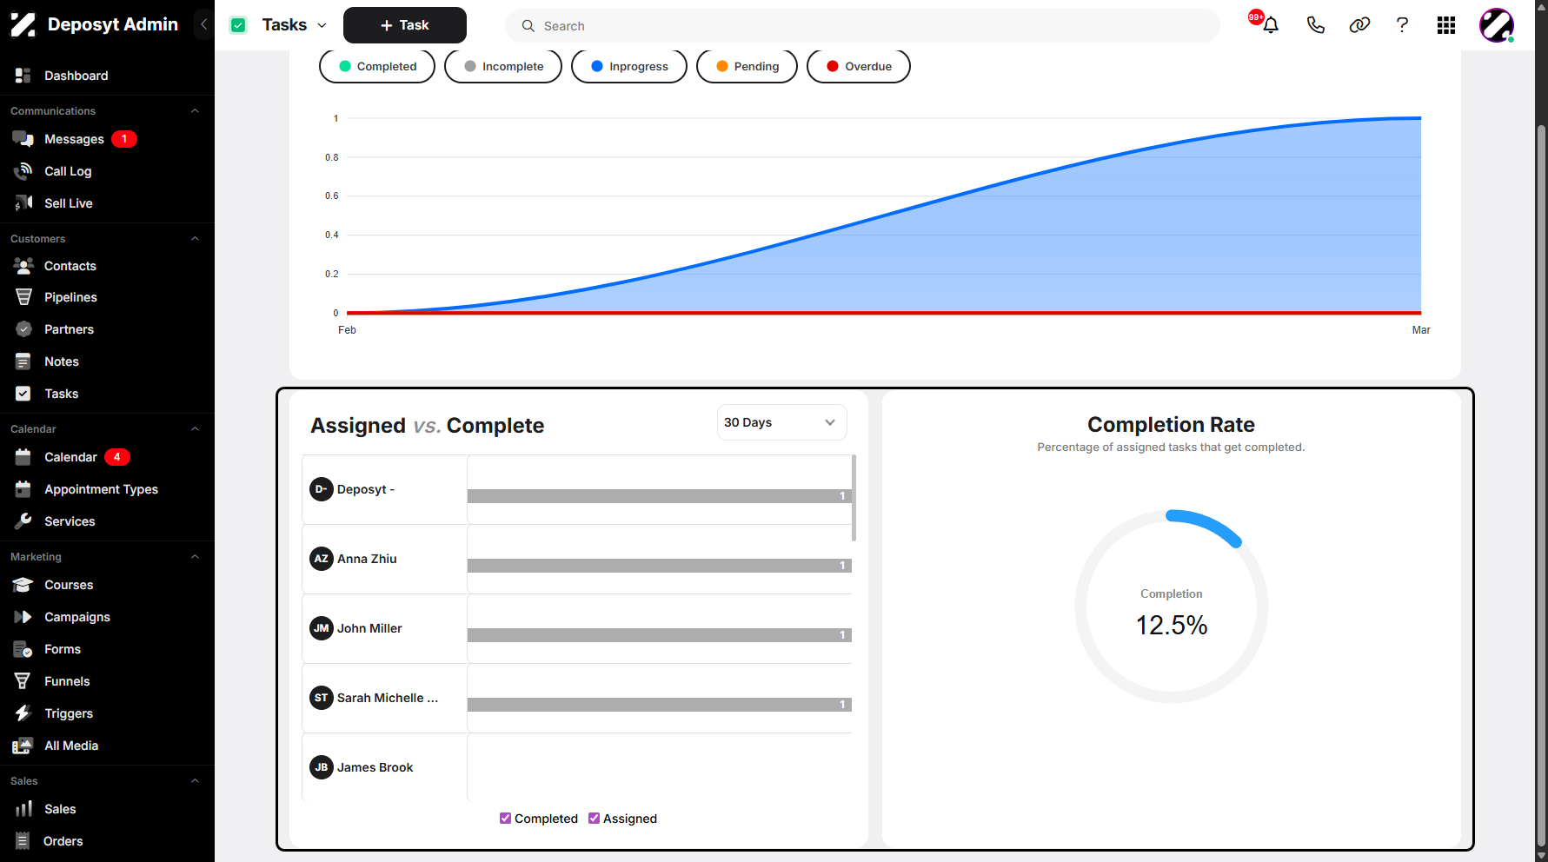Viewport: 1548px width, 862px height.
Task: Collapse the Customers section
Action: click(195, 239)
